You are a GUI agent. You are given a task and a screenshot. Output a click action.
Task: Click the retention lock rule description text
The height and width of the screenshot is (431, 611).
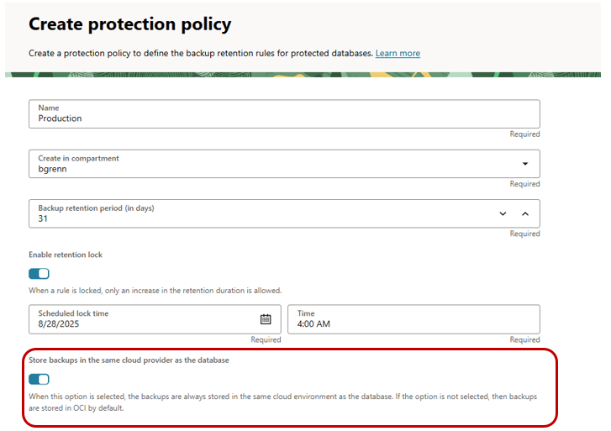coord(155,290)
